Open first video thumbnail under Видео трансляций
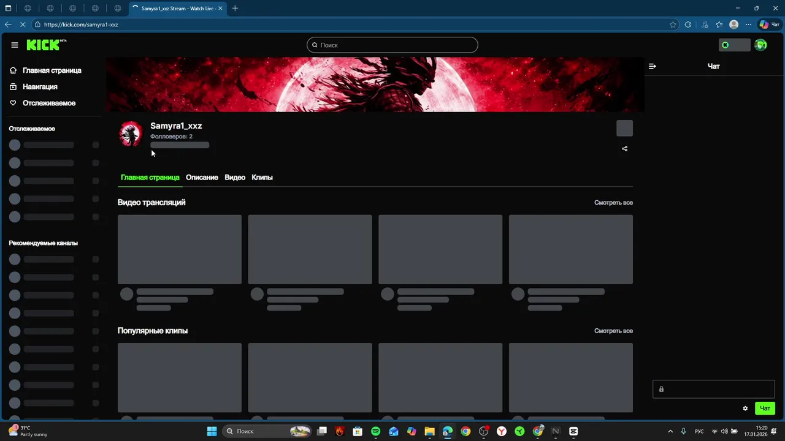 180,249
